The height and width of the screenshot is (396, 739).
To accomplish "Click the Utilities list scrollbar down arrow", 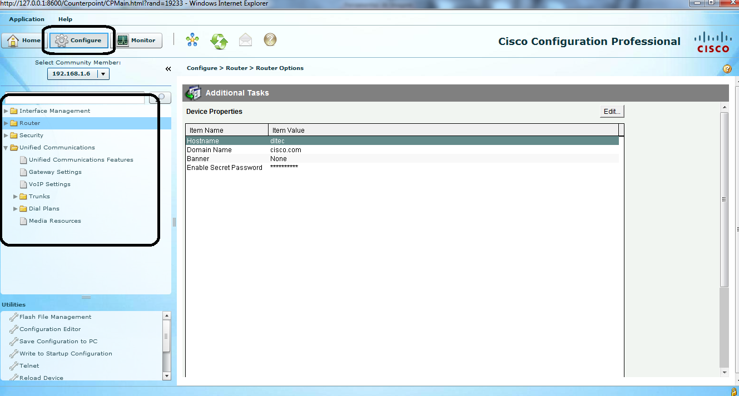I will coord(167,376).
